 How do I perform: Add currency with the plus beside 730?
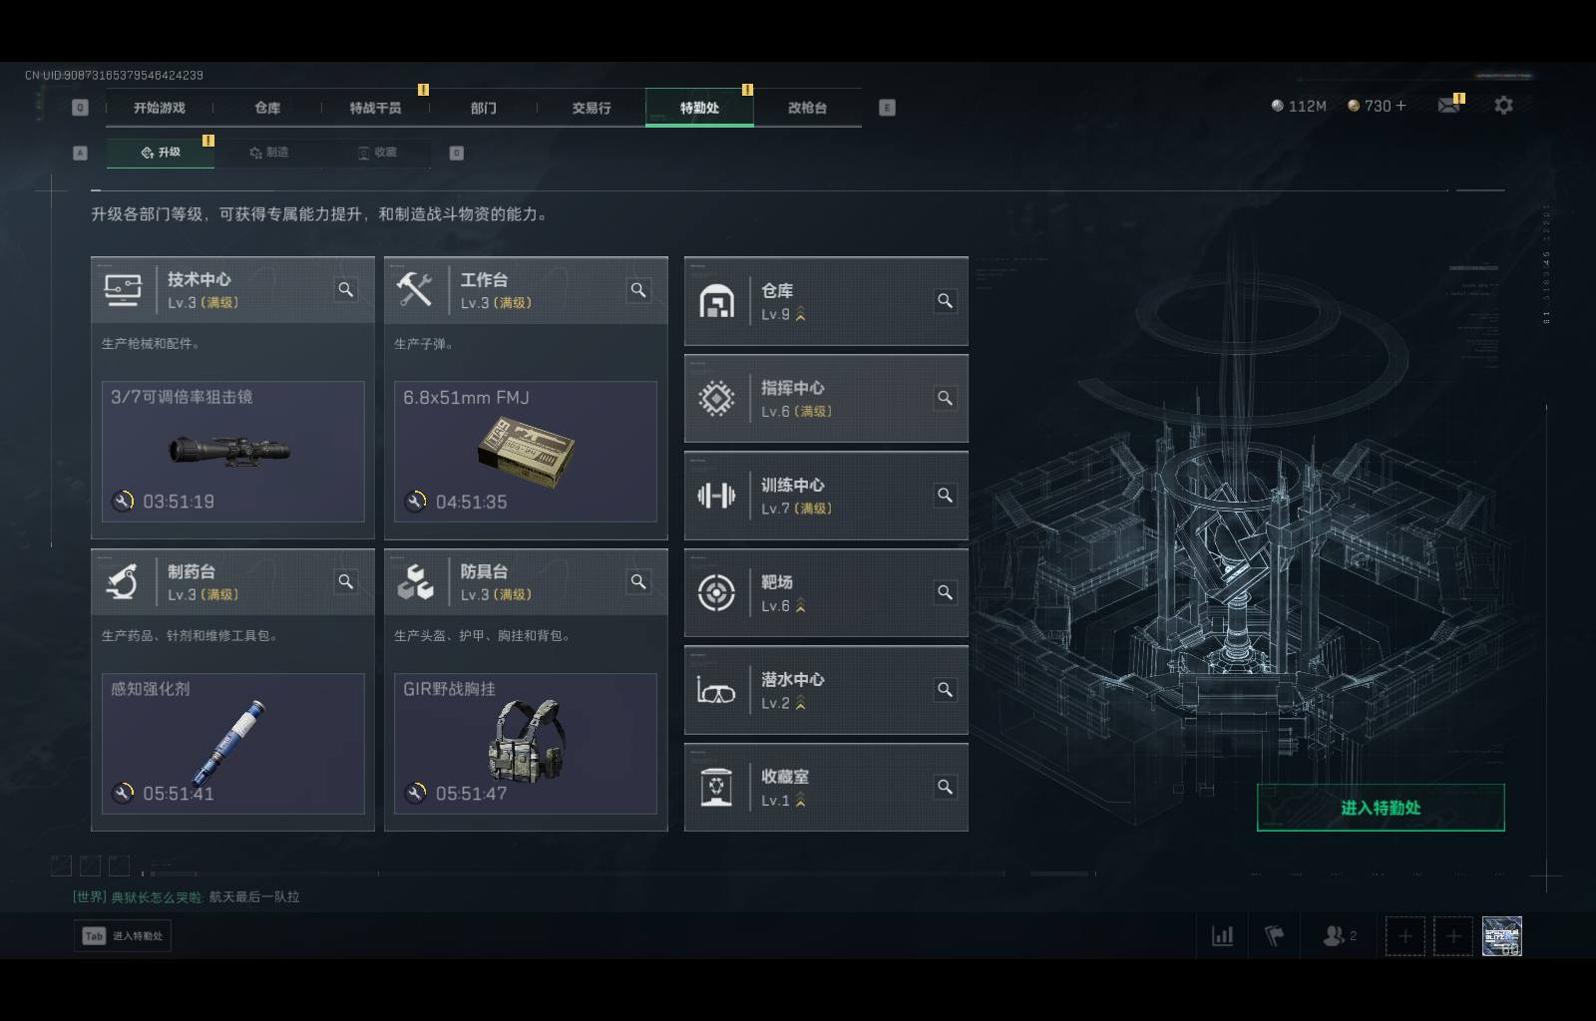1400,106
